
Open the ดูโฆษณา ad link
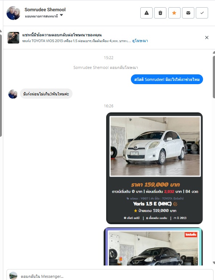140,41
